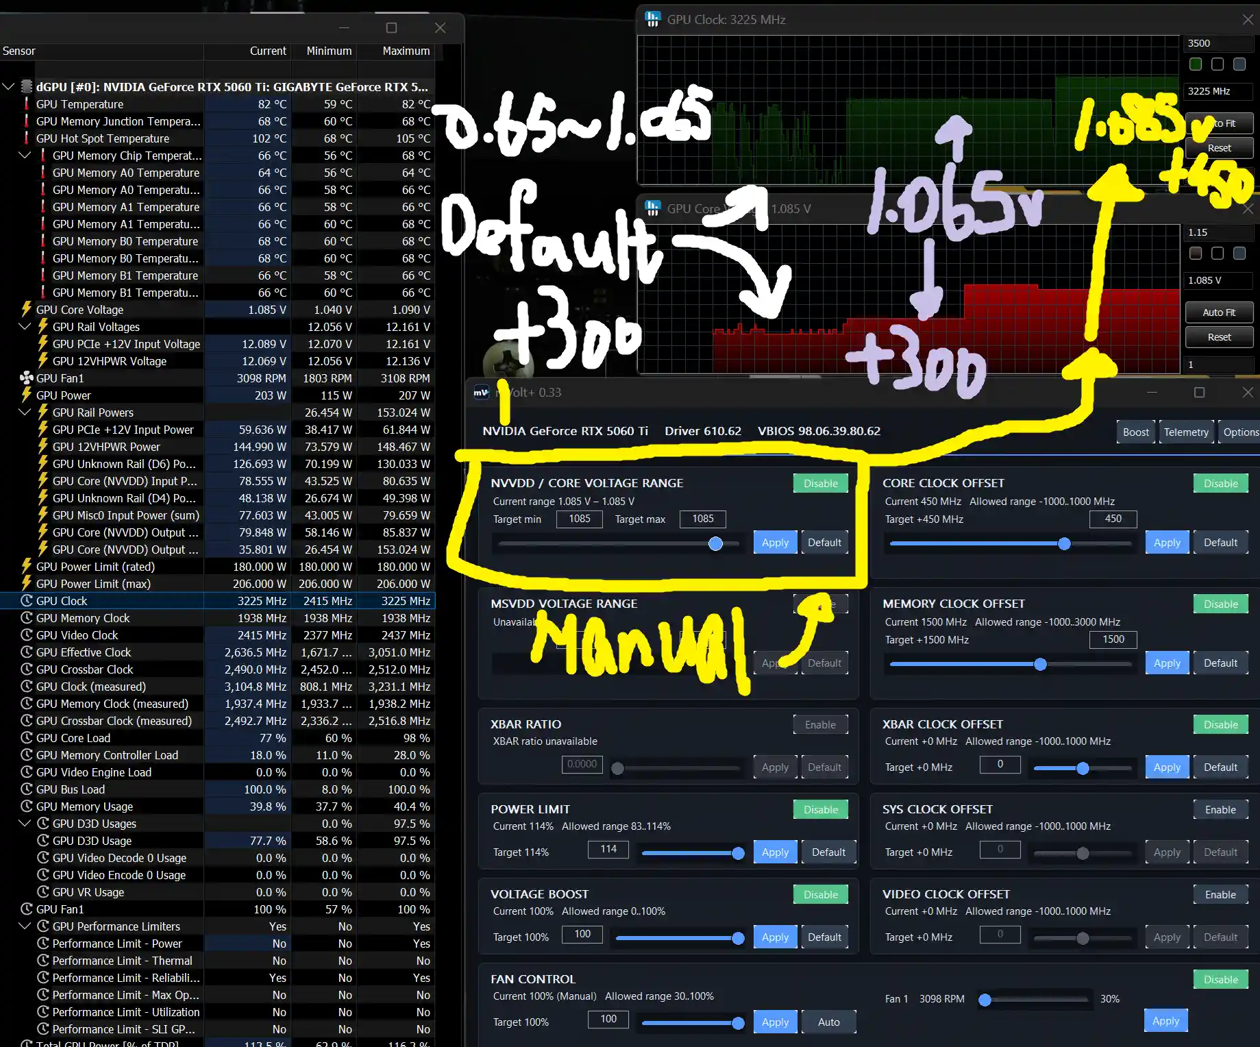Open the Options tab in nVolt+
This screenshot has height=1047, width=1260.
(x=1240, y=432)
